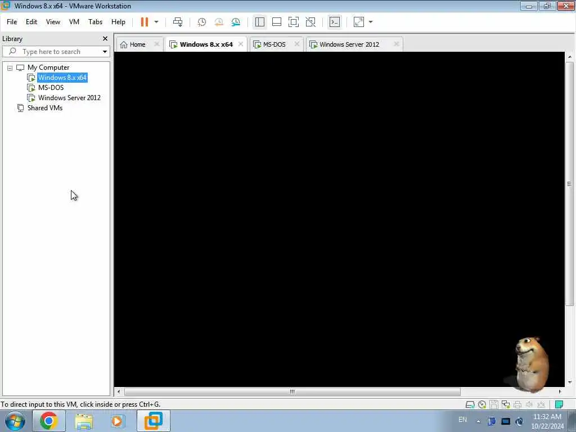Close the Home tab
Viewport: 576px width, 432px height.
[x=157, y=44]
